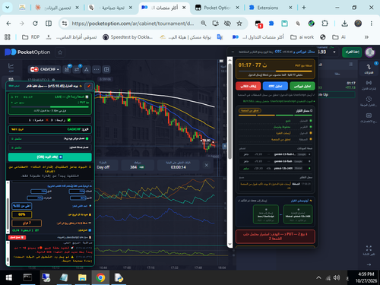
Task: Open the drawing tools icon in chart toolbar
Action: point(87,69)
